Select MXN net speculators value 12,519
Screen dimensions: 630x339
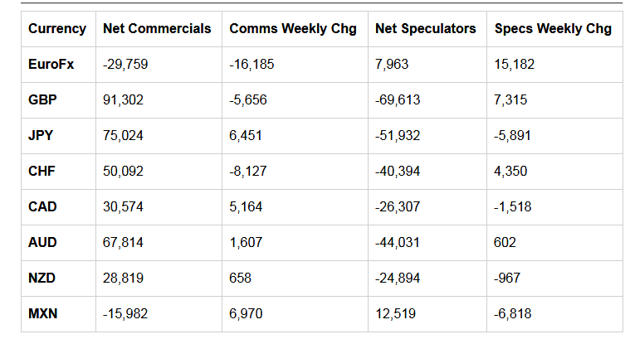pos(395,313)
